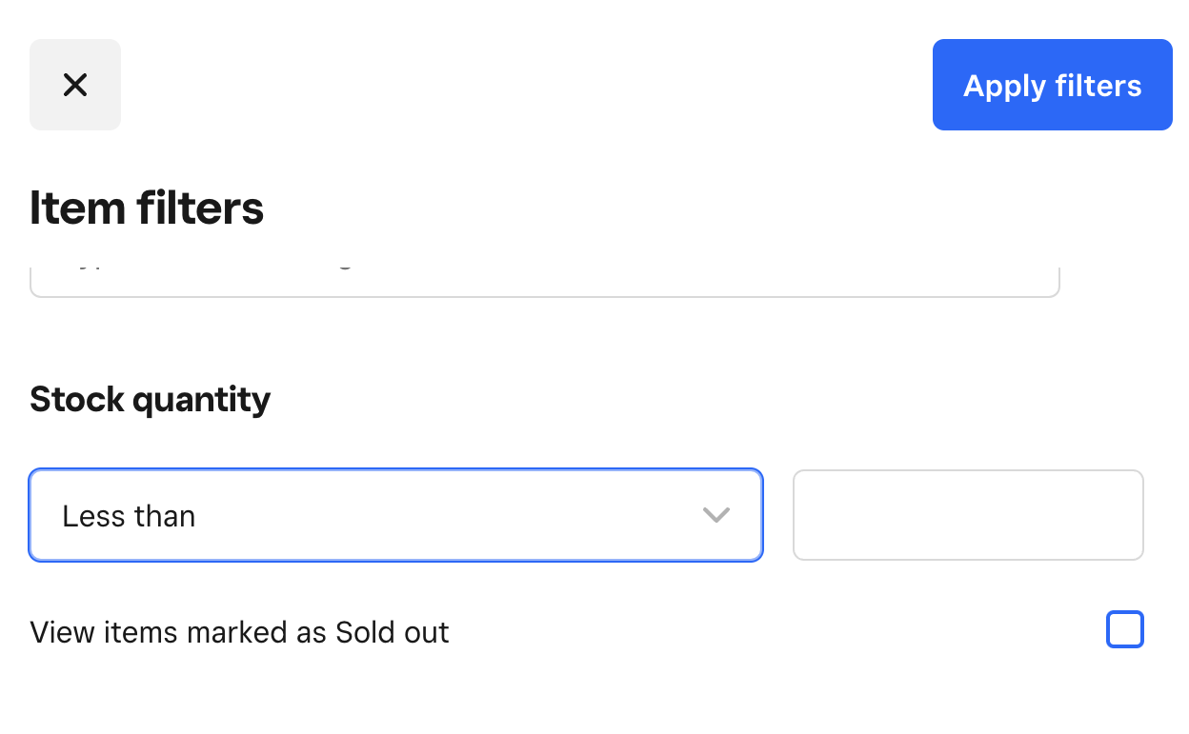Click the Sold out label text

click(239, 632)
